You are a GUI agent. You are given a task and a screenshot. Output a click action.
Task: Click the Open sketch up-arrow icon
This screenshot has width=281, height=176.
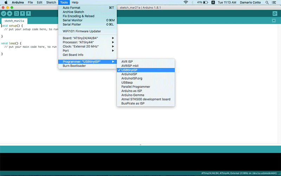[x=22, y=13]
